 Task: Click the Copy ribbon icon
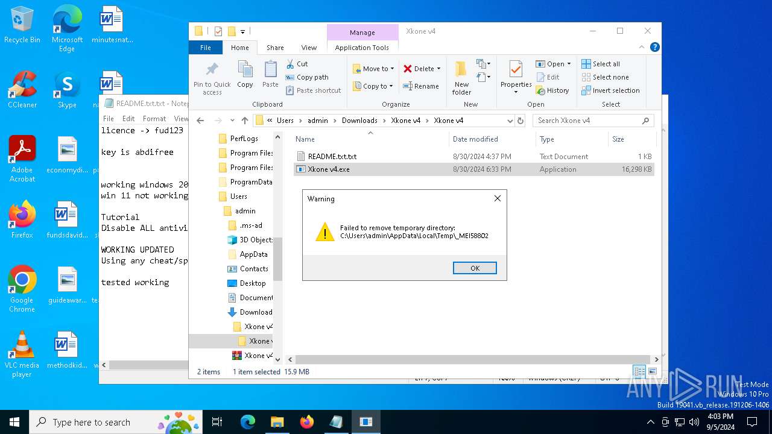pyautogui.click(x=245, y=74)
